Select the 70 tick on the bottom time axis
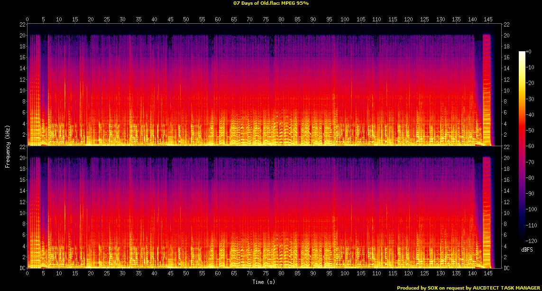The height and width of the screenshot is (291, 542). 250,274
